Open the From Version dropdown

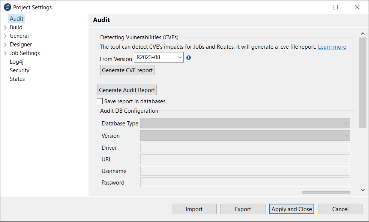[179, 58]
